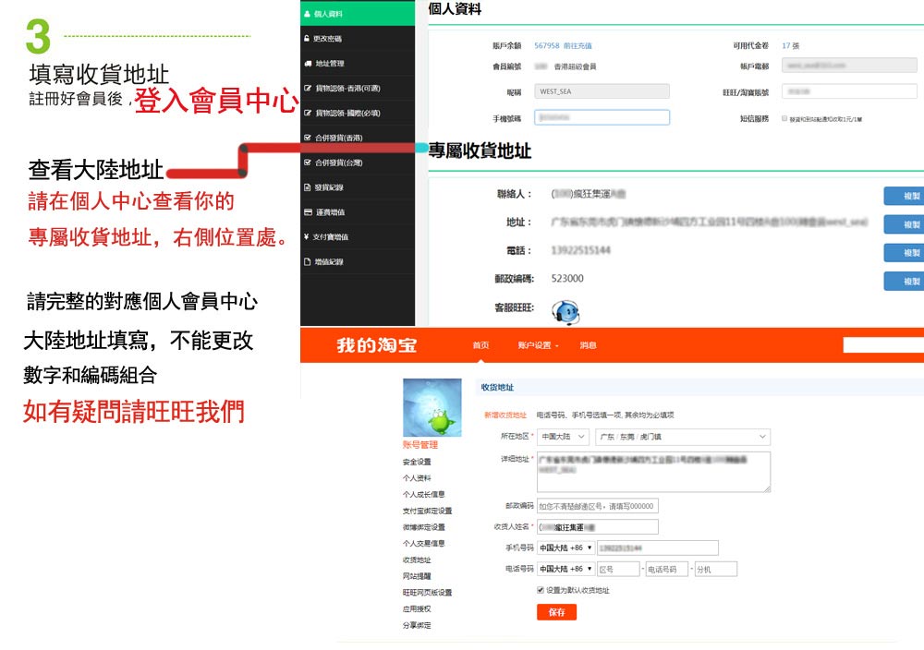Viewport: 924px width, 650px height.
Task: Uncheck 设置为默认收货地址 checkbox
Action: tap(541, 590)
